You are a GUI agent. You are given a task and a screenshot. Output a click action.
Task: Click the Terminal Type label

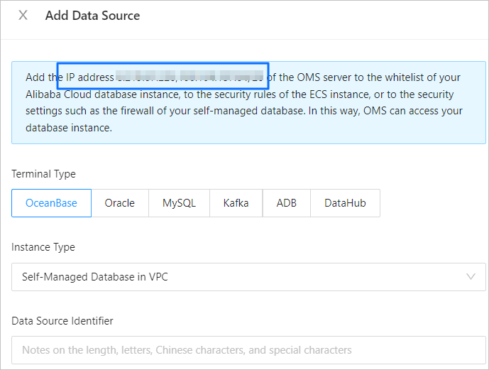[x=43, y=174]
